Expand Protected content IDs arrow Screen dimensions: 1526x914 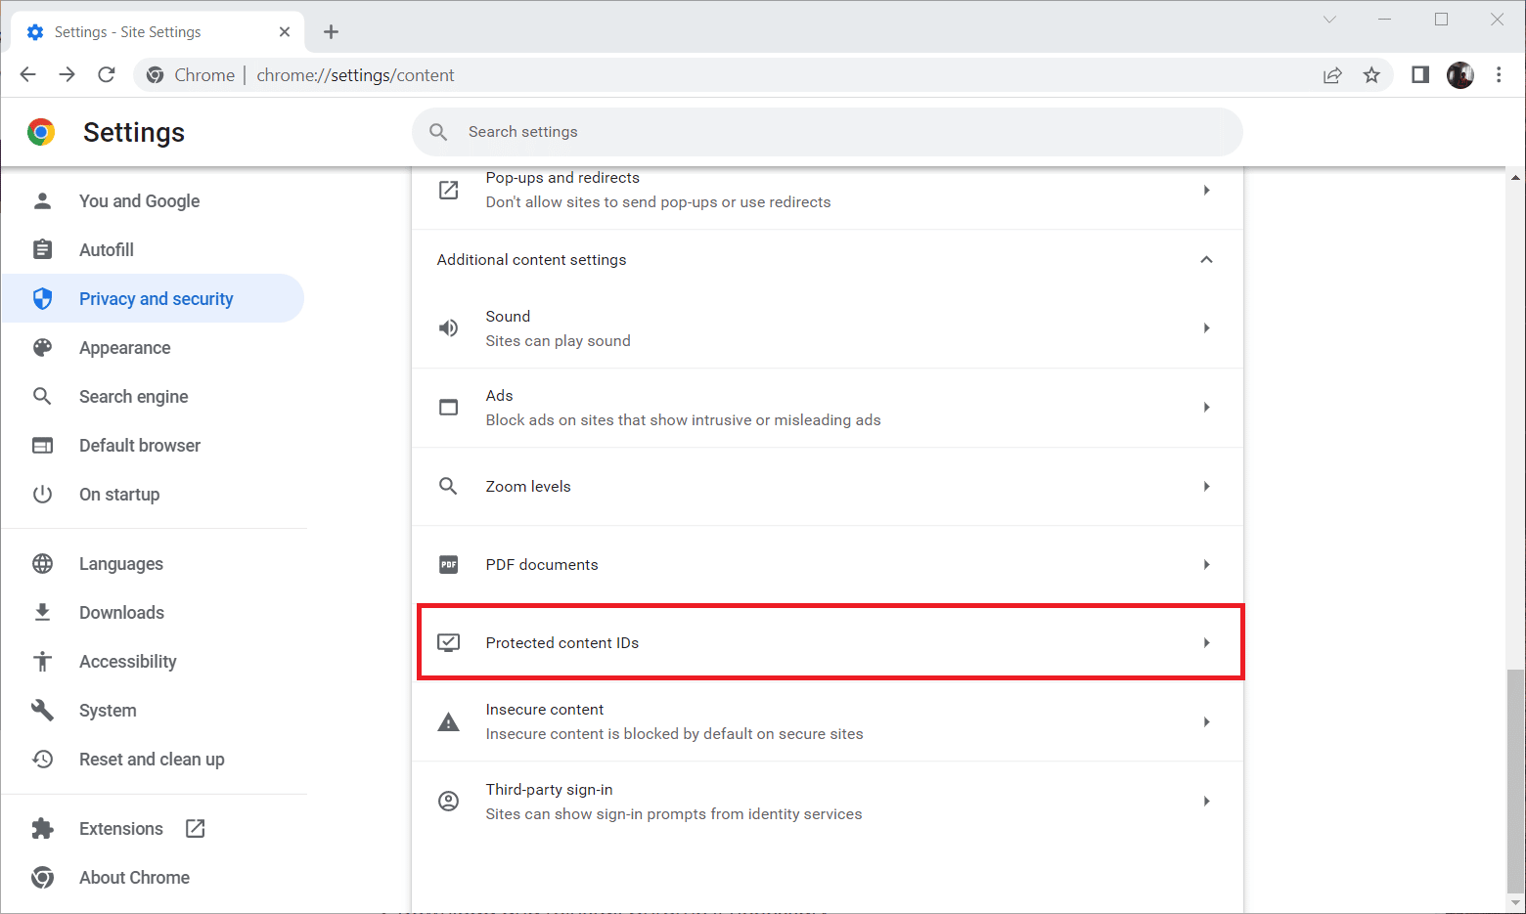1206,642
